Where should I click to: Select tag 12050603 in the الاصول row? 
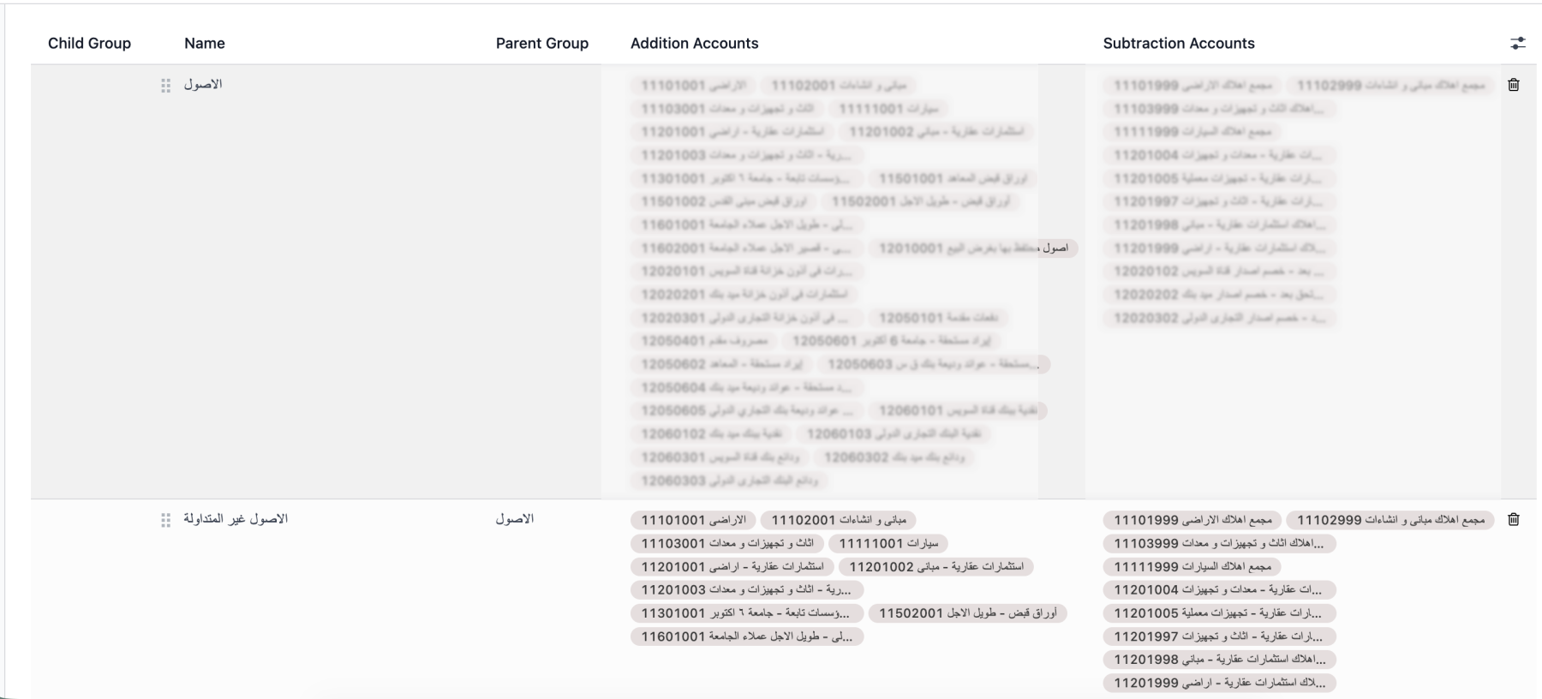[934, 364]
